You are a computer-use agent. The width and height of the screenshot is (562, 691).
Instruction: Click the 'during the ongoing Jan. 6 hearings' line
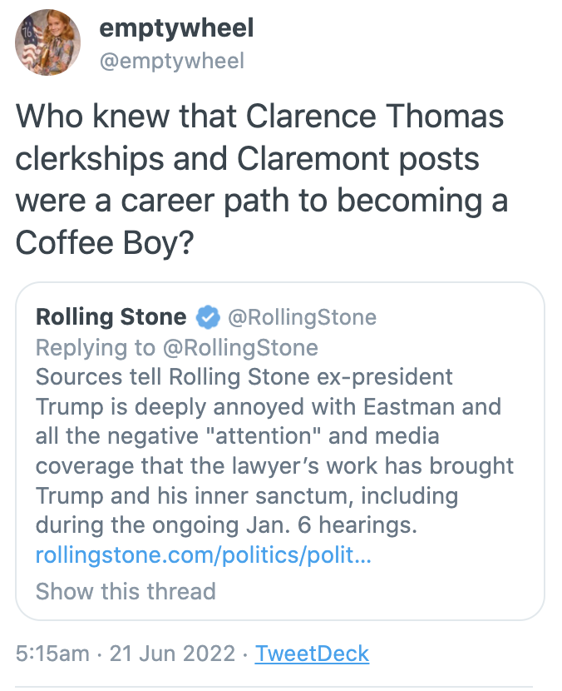pyautogui.click(x=226, y=524)
